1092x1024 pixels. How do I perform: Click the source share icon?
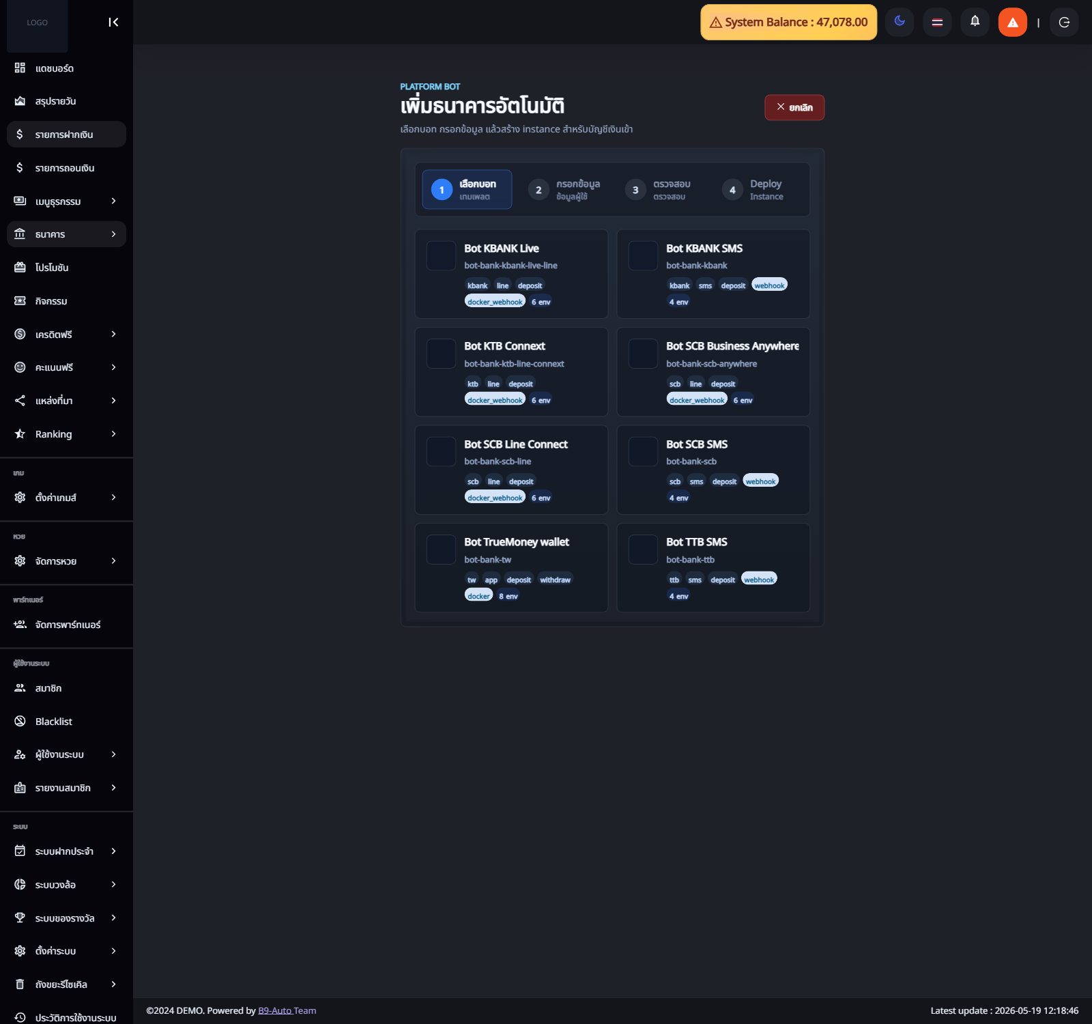[x=20, y=401]
